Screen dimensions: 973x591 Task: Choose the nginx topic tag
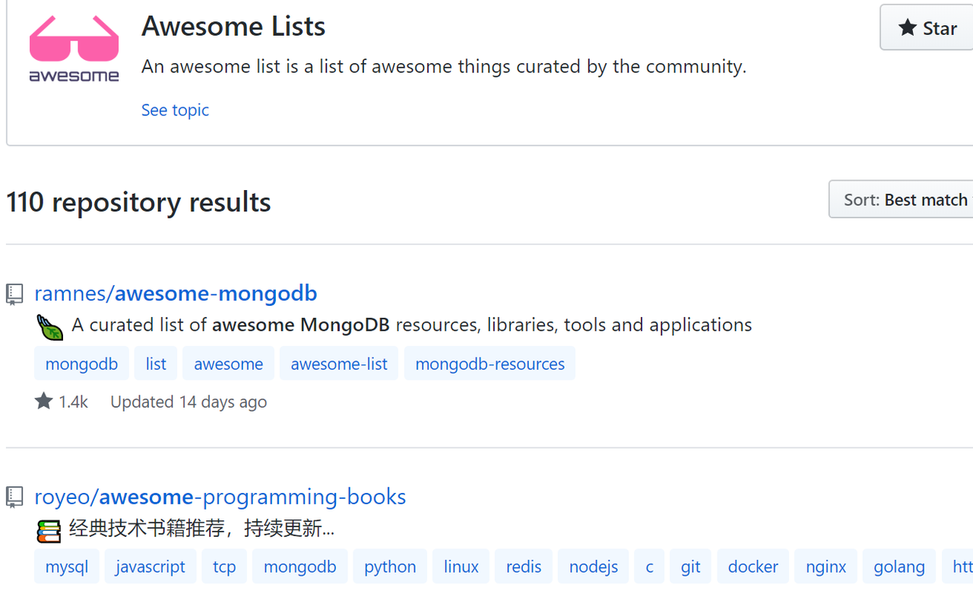pos(826,567)
